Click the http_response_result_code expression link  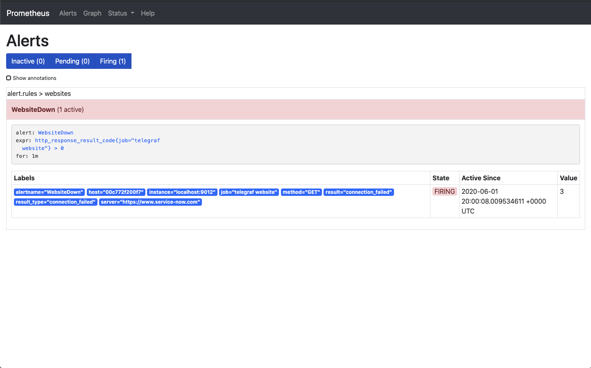(x=97, y=140)
